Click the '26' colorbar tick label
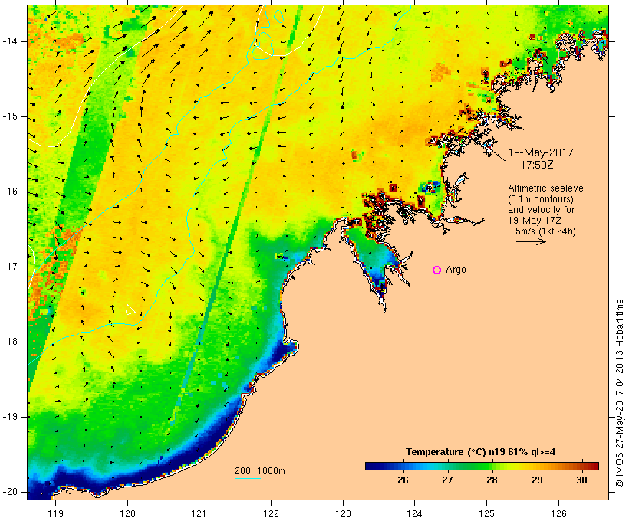 point(403,480)
